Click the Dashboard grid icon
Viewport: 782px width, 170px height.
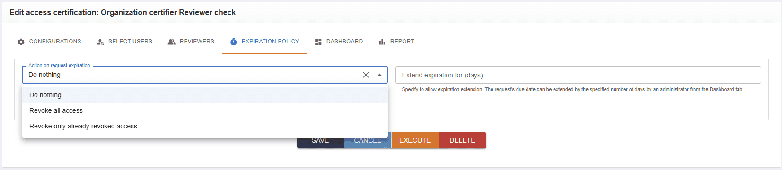click(318, 42)
